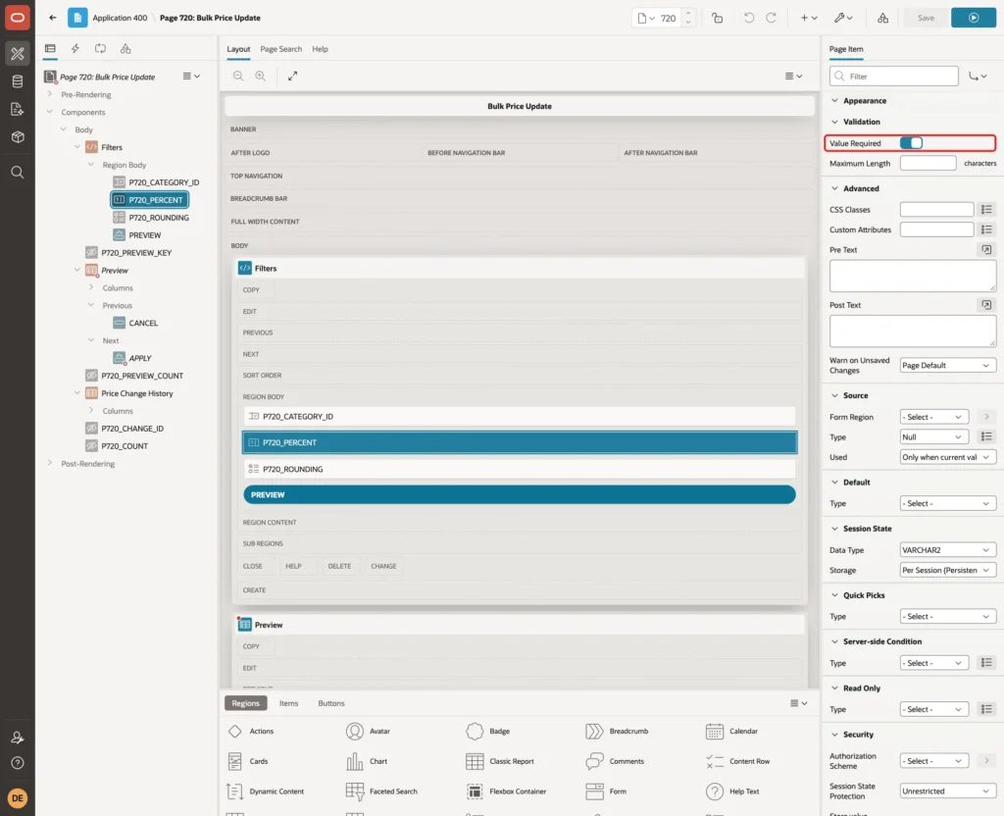Click the CSS Classes input field
The image size is (1004, 816).
(x=936, y=210)
